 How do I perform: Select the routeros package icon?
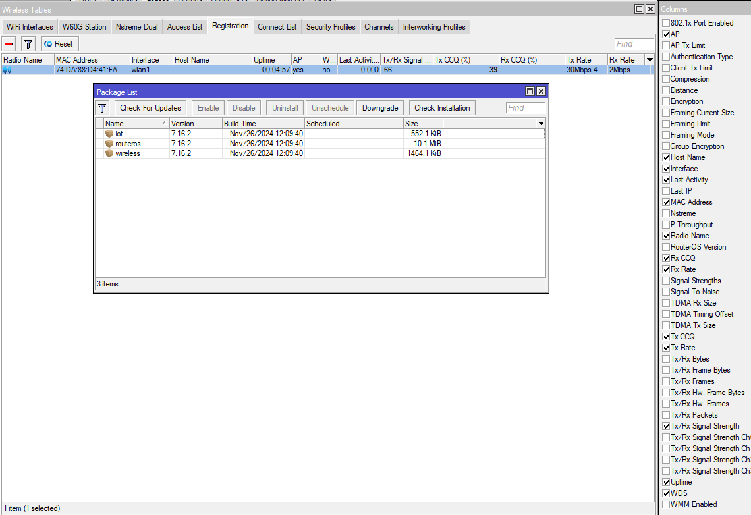point(109,144)
